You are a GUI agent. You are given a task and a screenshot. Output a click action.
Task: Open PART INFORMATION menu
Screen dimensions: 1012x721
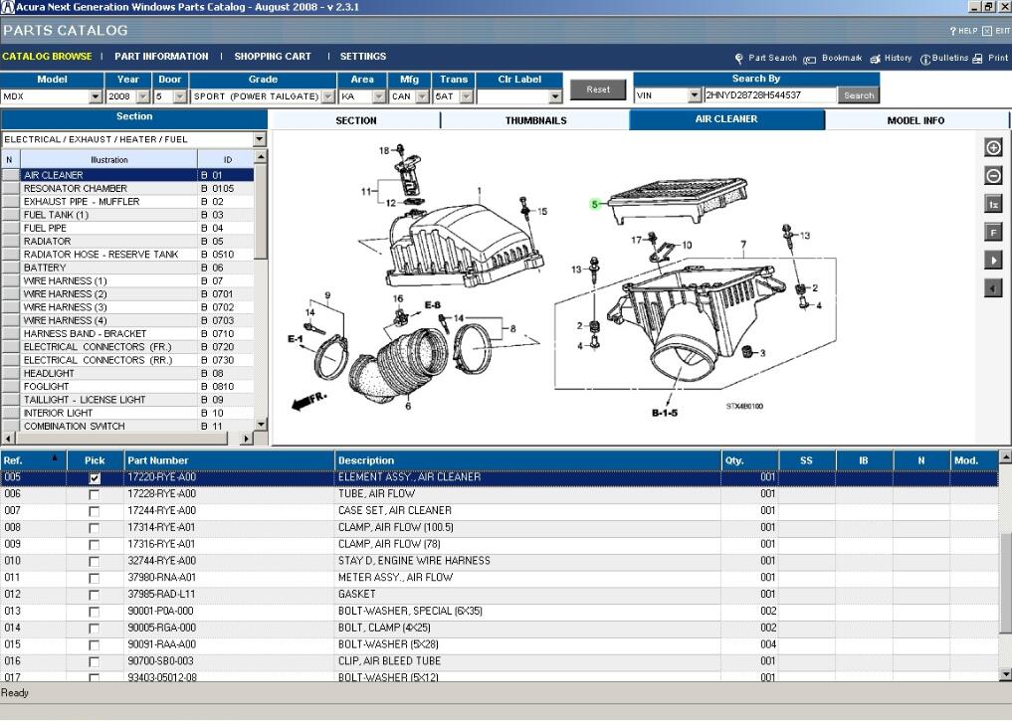[x=161, y=57]
